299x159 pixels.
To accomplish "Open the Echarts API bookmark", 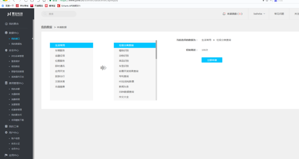I will tap(69, 6).
